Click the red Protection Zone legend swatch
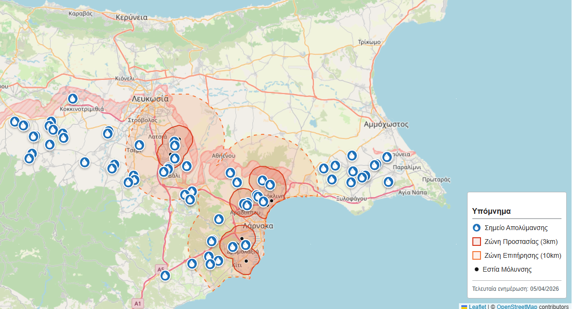Image resolution: width=572 pixels, height=309 pixels. pos(476,242)
